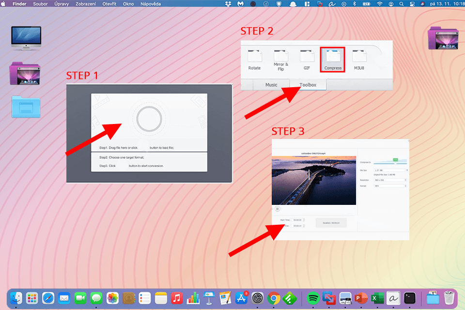Click the circular file drop zone
This screenshot has width=465, height=310.
pos(149,119)
